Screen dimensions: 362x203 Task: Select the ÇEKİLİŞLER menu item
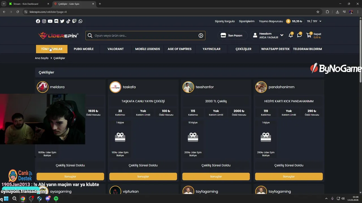tap(244, 49)
